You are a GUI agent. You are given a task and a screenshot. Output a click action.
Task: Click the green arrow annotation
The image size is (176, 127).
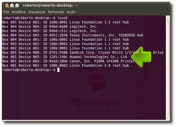tap(141, 57)
